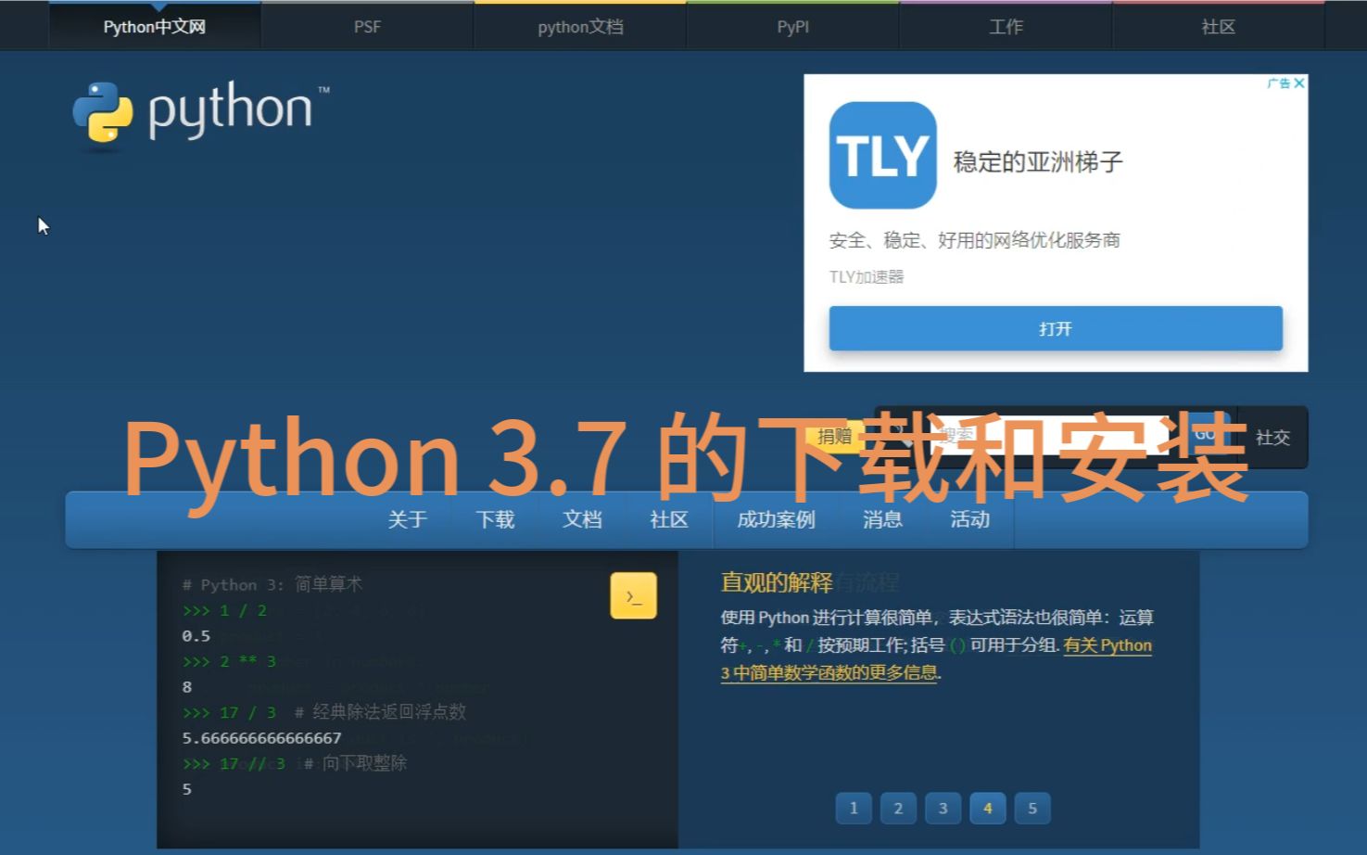Click the comment '# Python 3: 简单算术'
This screenshot has width=1367, height=855.
[x=272, y=584]
